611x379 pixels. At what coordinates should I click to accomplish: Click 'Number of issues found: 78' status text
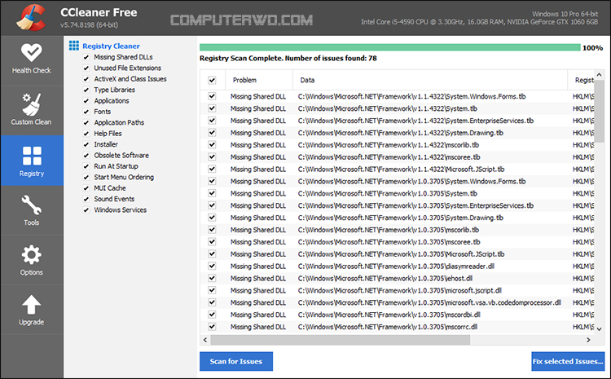point(331,59)
